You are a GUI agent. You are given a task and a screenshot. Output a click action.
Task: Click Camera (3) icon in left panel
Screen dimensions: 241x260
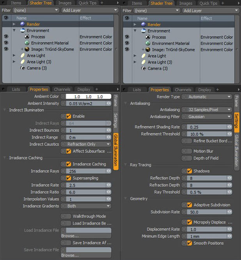point(23,68)
